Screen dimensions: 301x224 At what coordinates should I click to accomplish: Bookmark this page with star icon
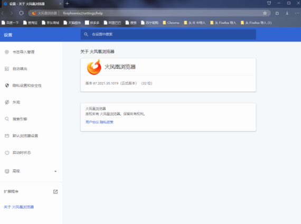[265, 13]
